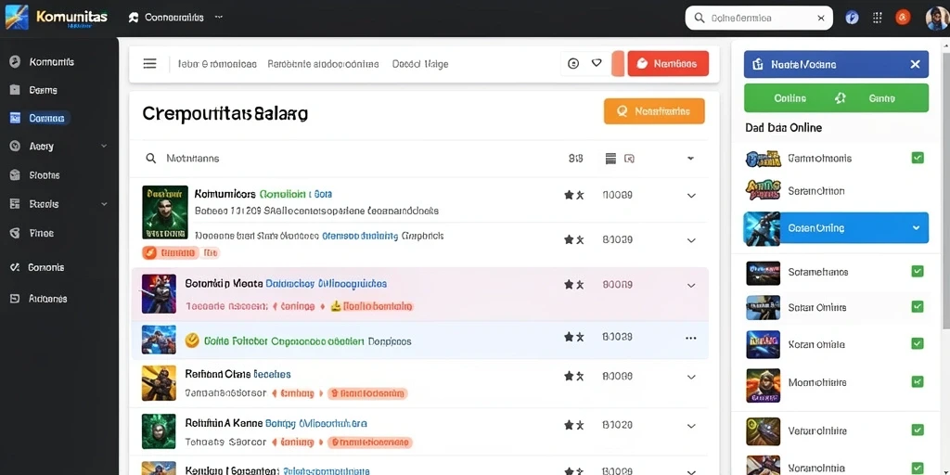Open the green Kotrumticors game thumbnail
This screenshot has width=950, height=475.
tap(165, 212)
